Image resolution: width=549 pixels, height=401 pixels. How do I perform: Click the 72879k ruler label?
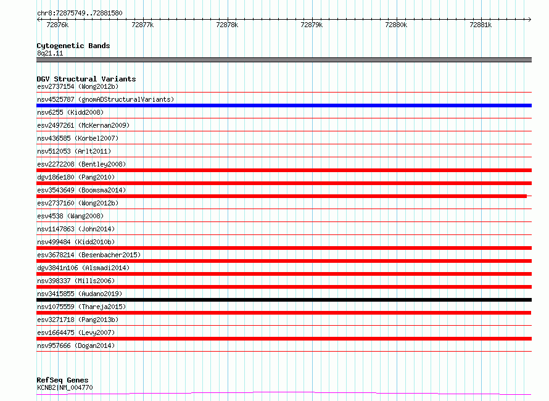pyautogui.click(x=312, y=25)
